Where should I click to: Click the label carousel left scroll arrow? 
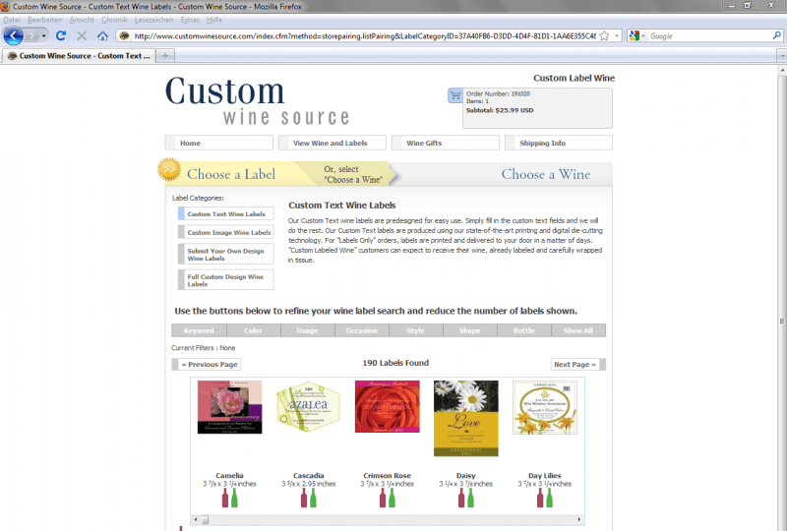(x=196, y=519)
